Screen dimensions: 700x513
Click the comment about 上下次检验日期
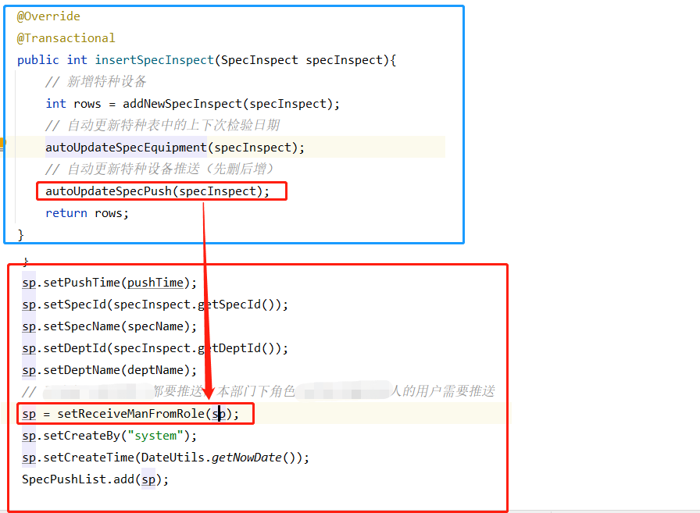point(162,126)
